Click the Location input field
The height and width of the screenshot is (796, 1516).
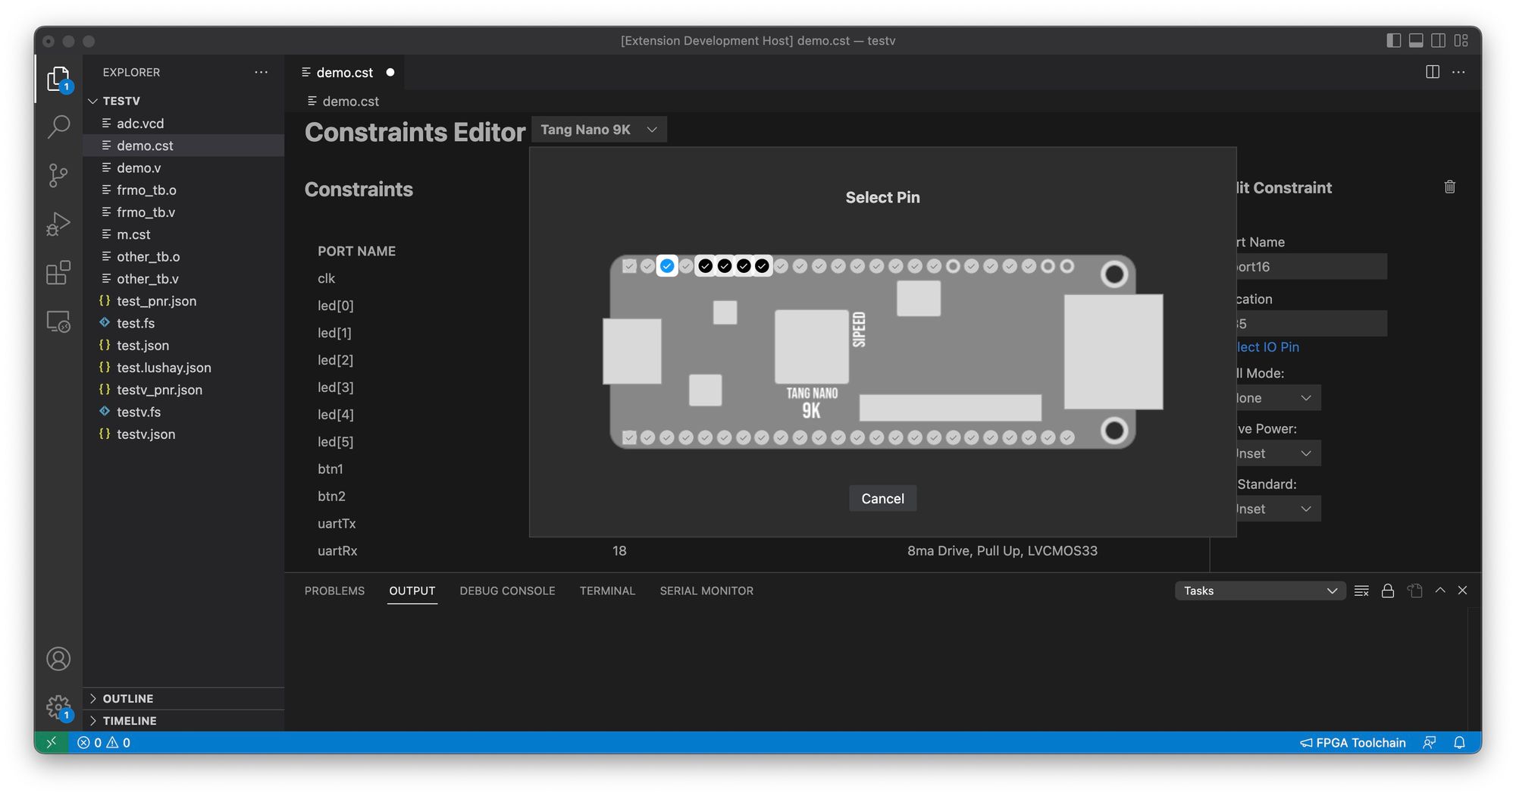coord(1312,324)
